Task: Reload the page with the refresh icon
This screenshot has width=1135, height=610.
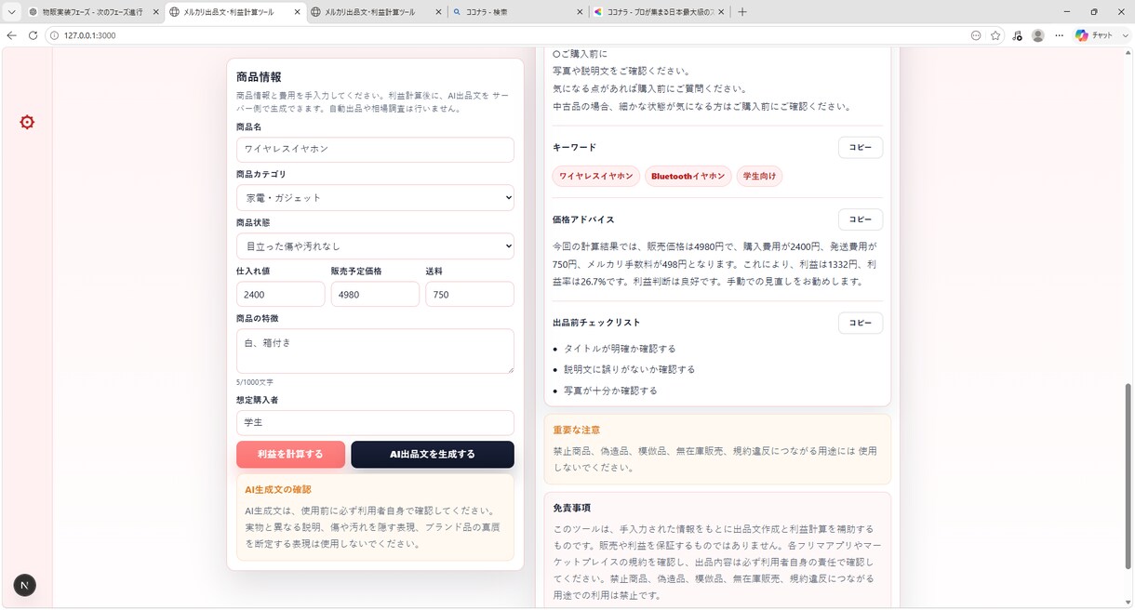Action: [x=33, y=35]
